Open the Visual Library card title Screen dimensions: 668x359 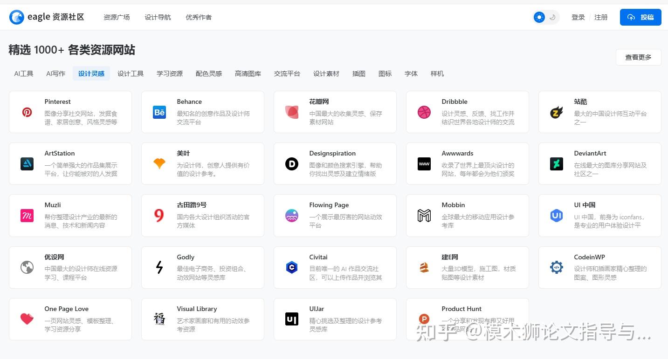pyautogui.click(x=197, y=309)
